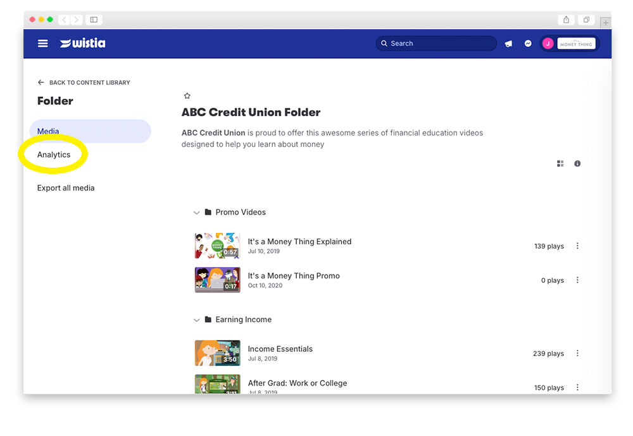633x436 pixels.
Task: Show folder info with the info icon
Action: pos(577,163)
